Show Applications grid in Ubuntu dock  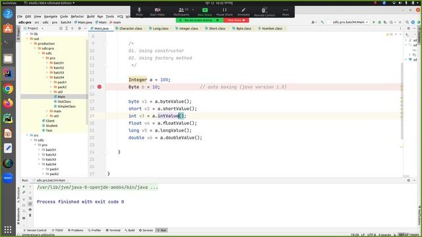click(x=8, y=229)
